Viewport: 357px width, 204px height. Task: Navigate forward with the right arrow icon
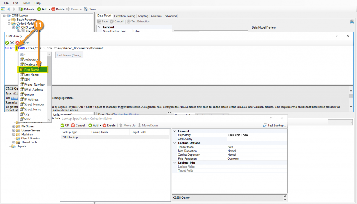tap(14, 9)
